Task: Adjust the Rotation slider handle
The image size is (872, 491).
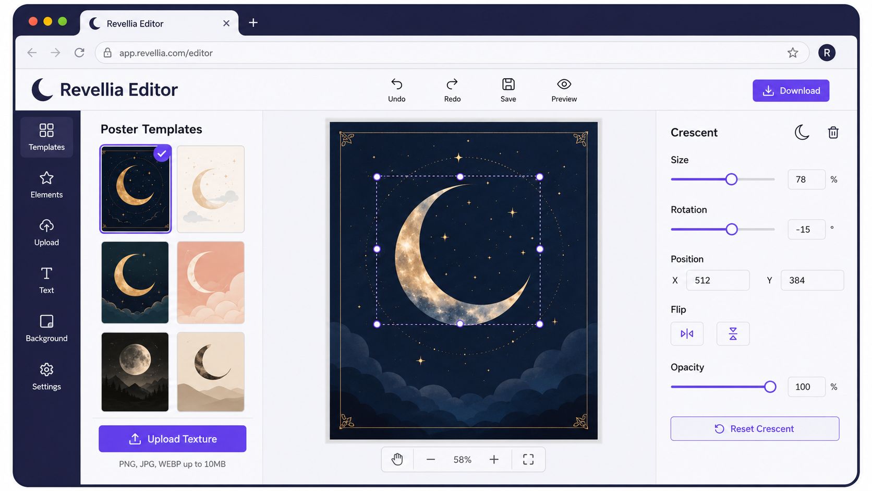Action: click(x=732, y=229)
